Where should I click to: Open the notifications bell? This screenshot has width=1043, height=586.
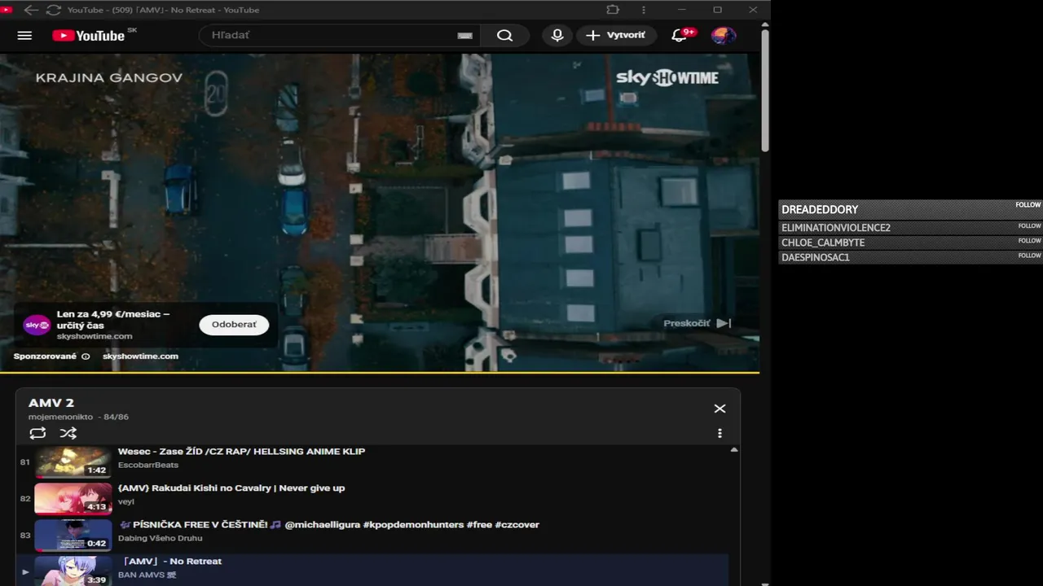[680, 35]
